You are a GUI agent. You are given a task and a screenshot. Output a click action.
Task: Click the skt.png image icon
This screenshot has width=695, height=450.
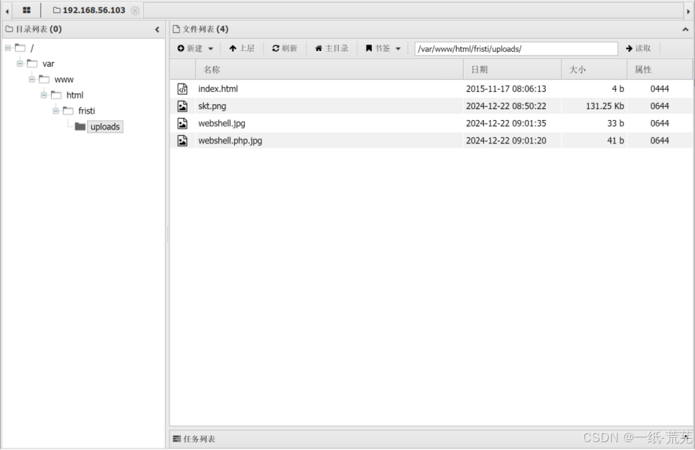coord(182,106)
